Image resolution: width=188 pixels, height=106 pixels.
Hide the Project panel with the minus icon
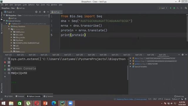click(x=48, y=12)
